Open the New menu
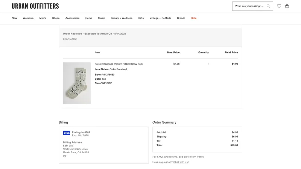301x169 pixels. point(14,18)
